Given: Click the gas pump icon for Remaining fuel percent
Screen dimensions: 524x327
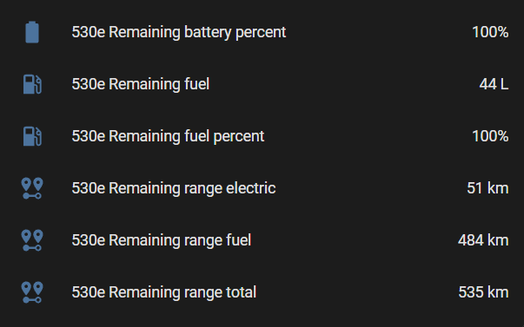Looking at the screenshot, I should [x=32, y=136].
